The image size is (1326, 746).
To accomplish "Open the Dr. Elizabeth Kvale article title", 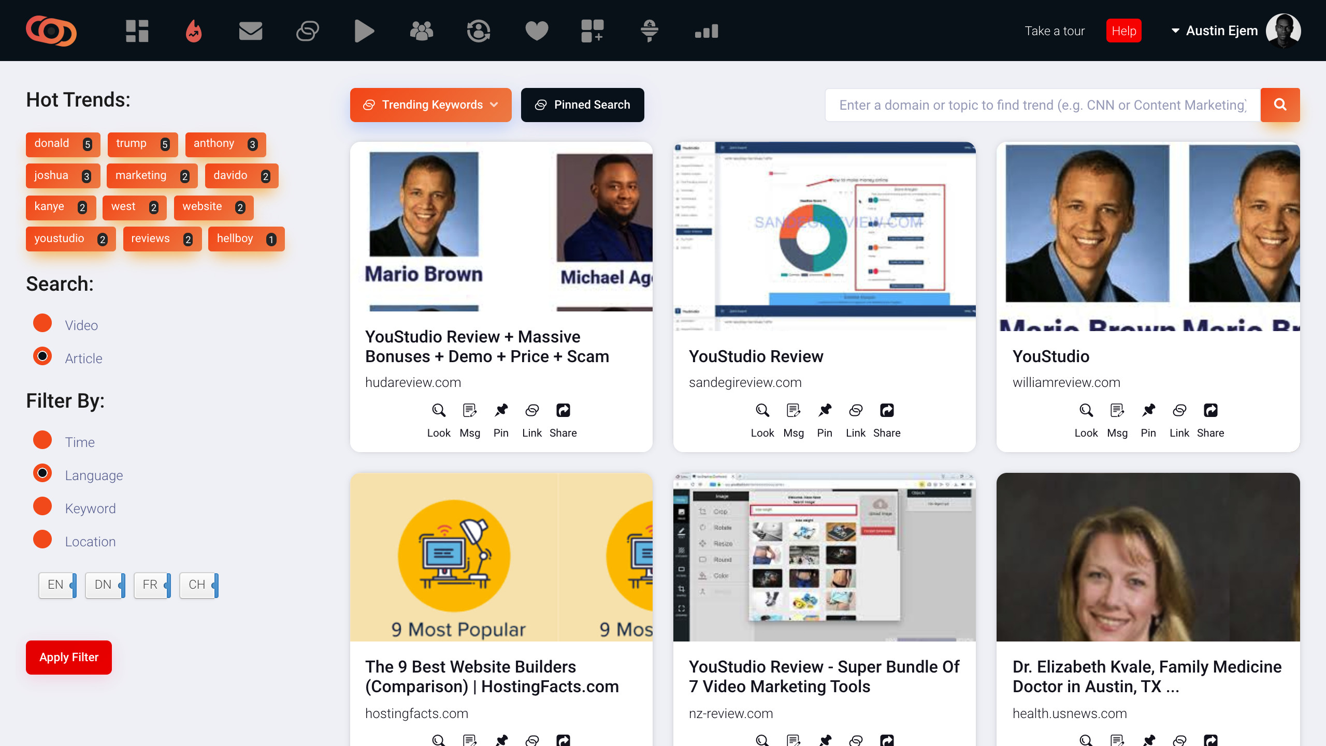I will coord(1147,677).
